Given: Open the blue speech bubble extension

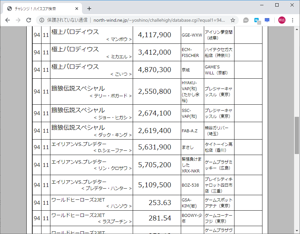Looking at the screenshot, I should pos(267,20).
